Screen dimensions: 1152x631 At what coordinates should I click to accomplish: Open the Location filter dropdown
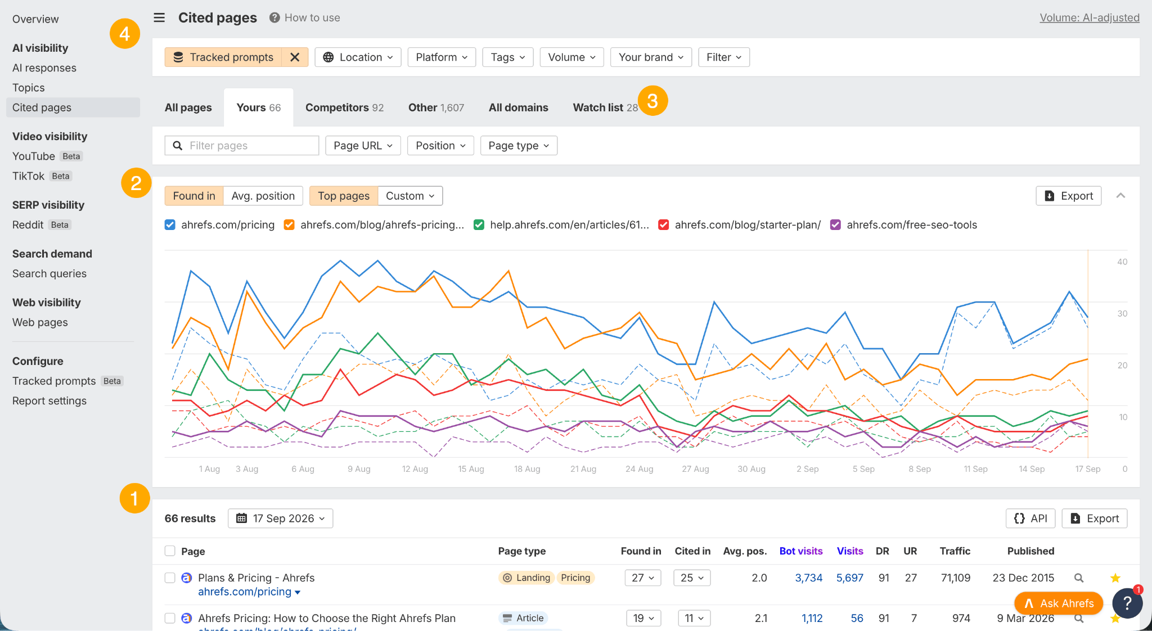tap(358, 57)
